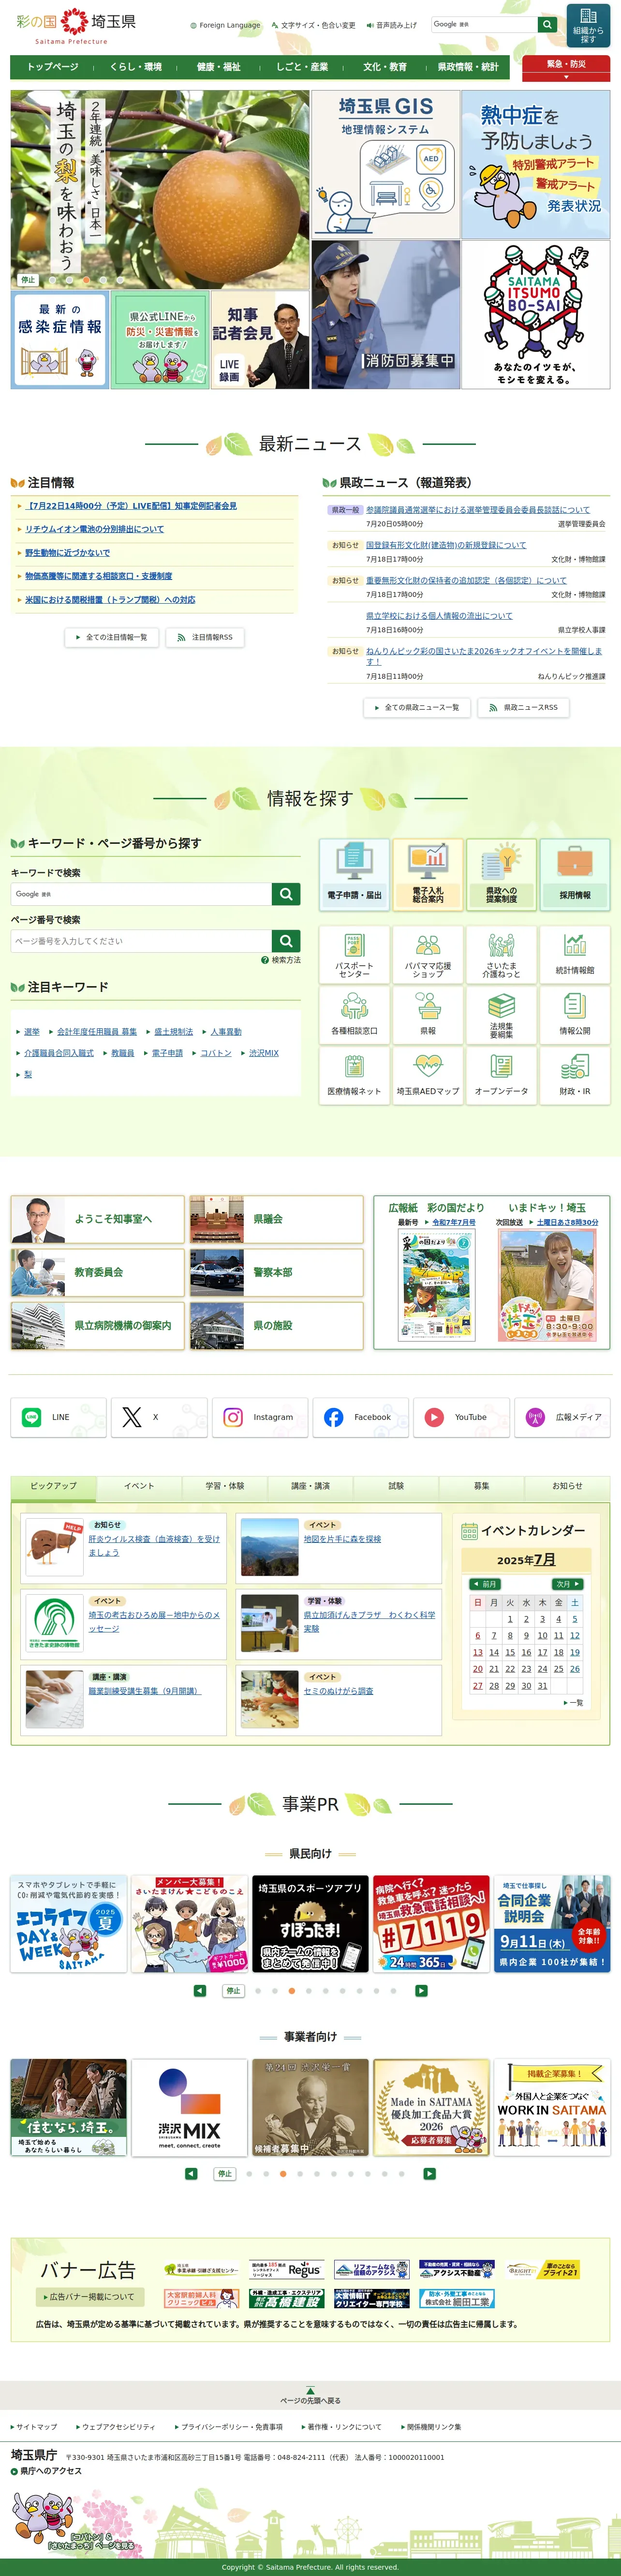Open パスポートセンター icon tile
The width and height of the screenshot is (621, 2576).
355,955
